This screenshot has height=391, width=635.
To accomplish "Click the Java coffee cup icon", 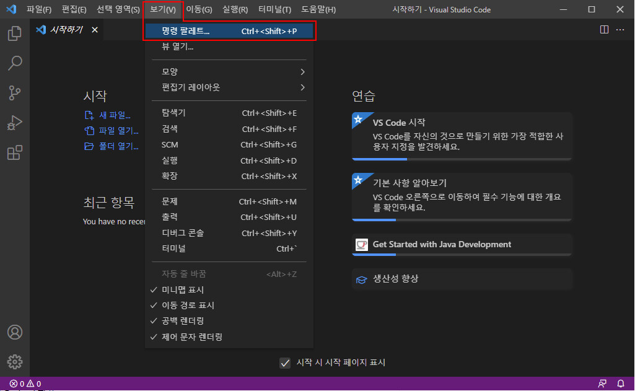I will pos(361,244).
